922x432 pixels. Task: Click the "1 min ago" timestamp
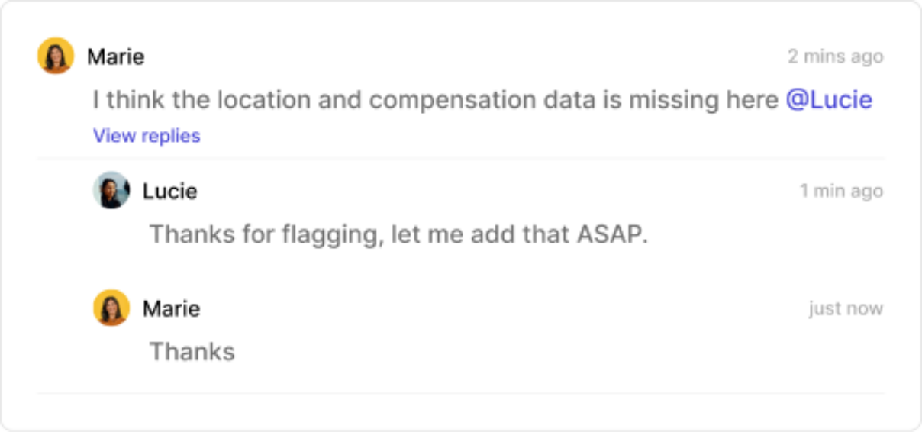841,191
